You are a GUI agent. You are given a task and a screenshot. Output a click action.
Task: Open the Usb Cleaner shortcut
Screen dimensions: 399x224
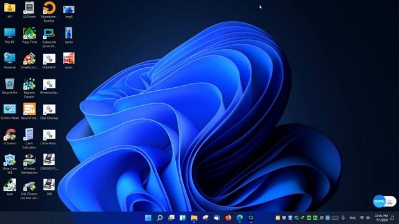pos(29,190)
